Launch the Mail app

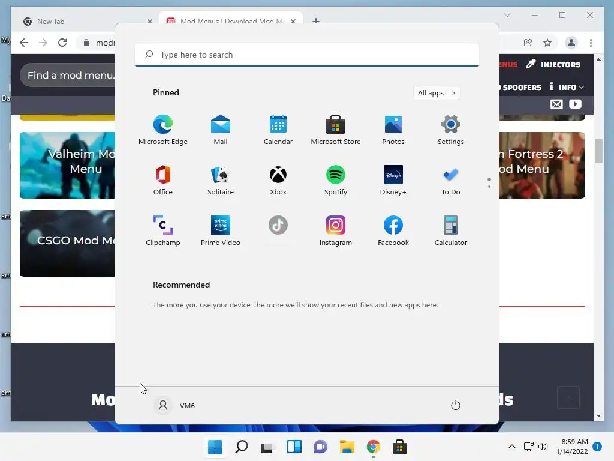click(221, 130)
